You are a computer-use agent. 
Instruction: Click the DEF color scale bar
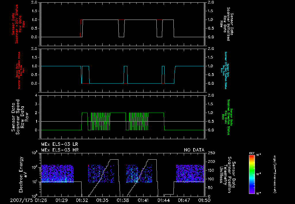pos(252,174)
